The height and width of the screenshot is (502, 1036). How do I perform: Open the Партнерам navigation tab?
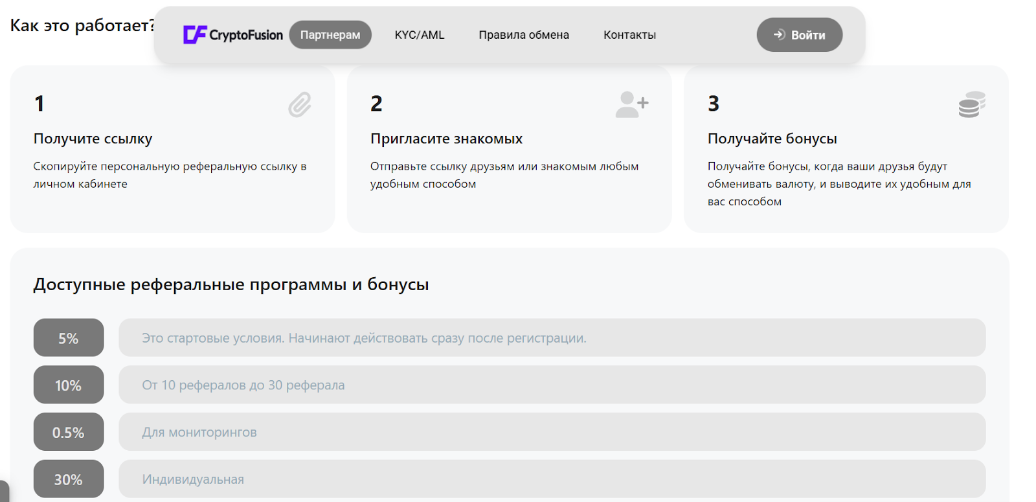coord(330,35)
